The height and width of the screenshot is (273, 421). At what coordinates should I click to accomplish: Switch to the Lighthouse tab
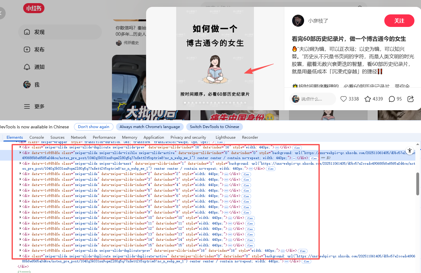tap(225, 137)
